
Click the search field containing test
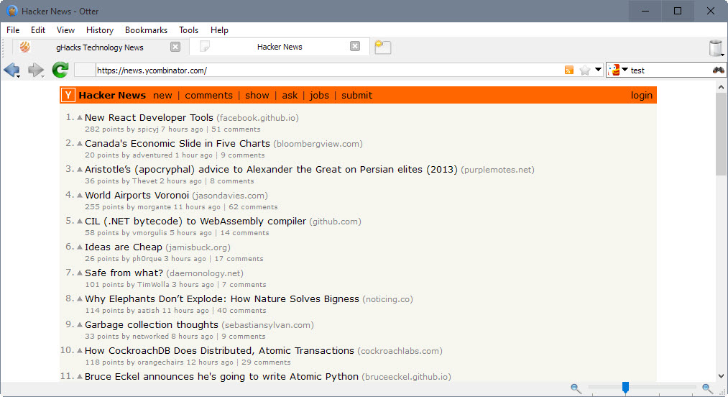coord(670,70)
